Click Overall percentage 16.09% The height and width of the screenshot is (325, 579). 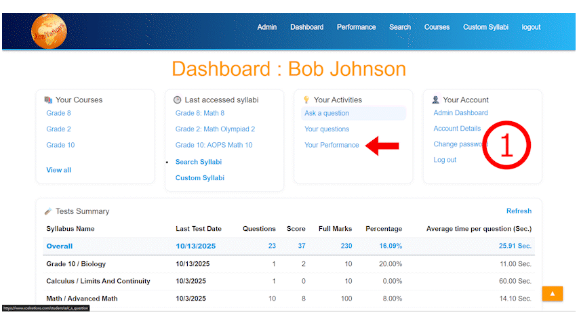pyautogui.click(x=391, y=246)
